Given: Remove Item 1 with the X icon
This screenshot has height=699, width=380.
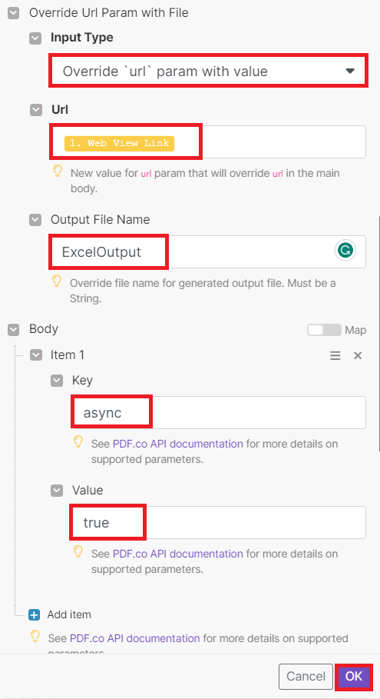Looking at the screenshot, I should [357, 355].
